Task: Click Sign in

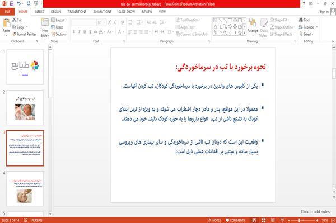Action: point(324,12)
